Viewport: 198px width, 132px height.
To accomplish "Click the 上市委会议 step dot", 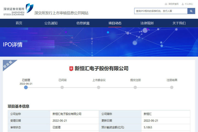I will pos(99,87).
